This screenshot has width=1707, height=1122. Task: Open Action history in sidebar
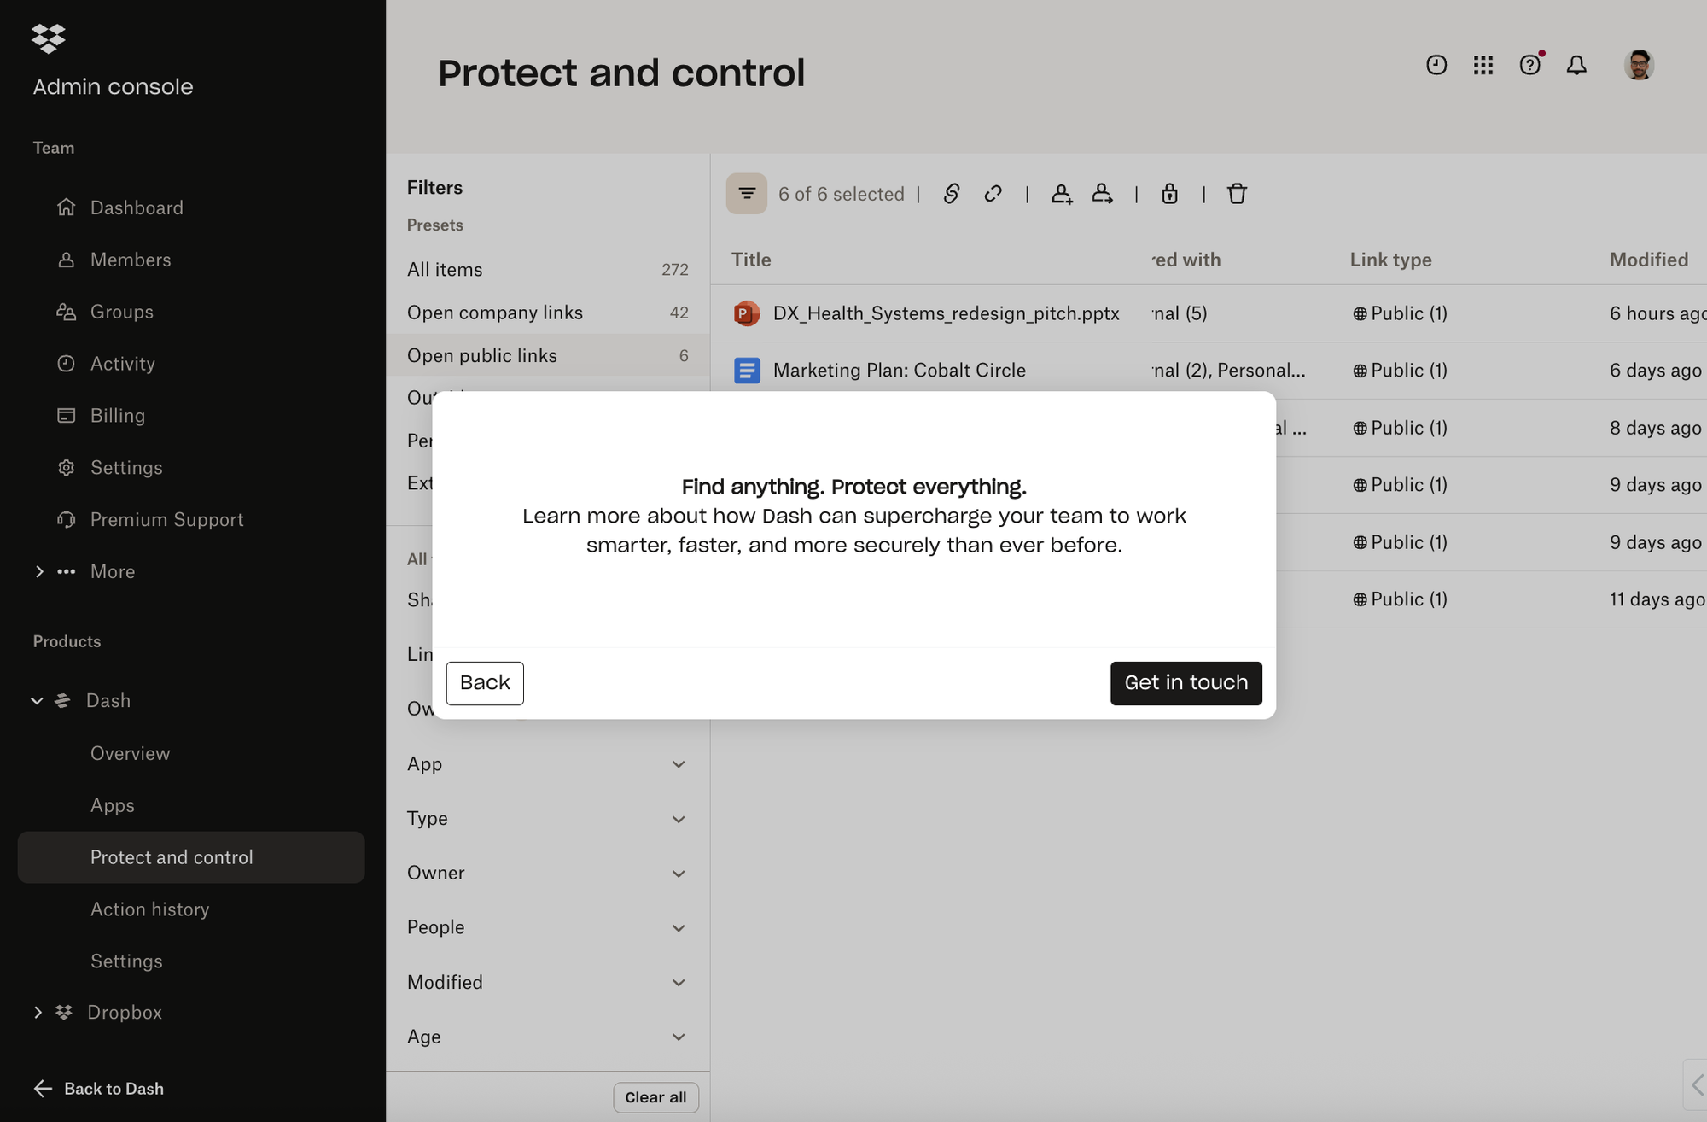click(x=149, y=909)
